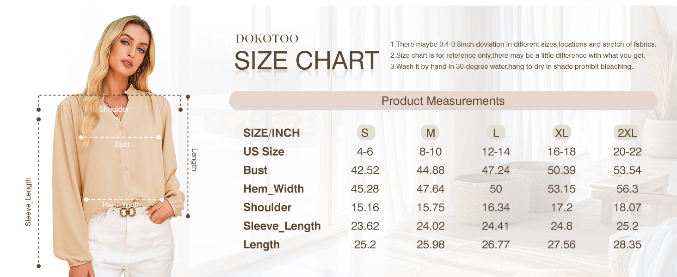Click the gold belt buckle
The height and width of the screenshot is (277, 677).
[128, 212]
